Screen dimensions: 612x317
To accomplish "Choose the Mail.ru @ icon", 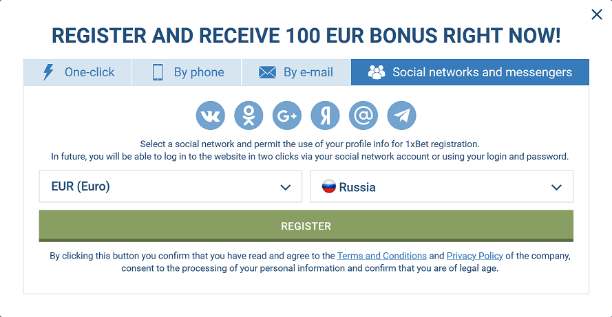I will (363, 116).
